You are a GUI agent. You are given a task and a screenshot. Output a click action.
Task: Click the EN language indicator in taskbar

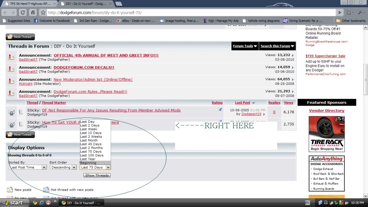308,203
